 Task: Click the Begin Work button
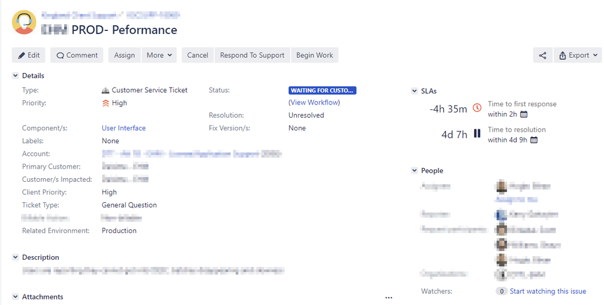coord(315,56)
